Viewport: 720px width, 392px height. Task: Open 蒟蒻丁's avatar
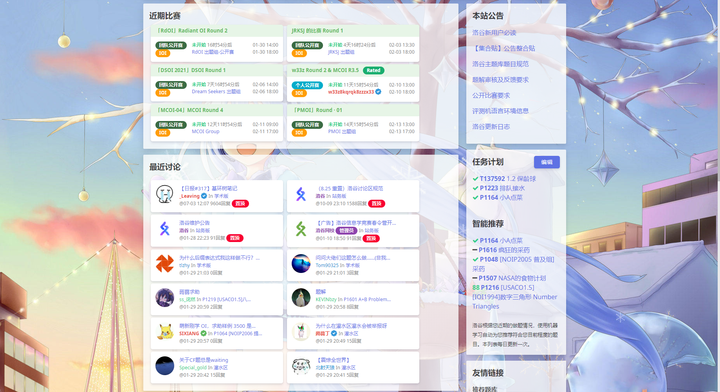(x=301, y=332)
